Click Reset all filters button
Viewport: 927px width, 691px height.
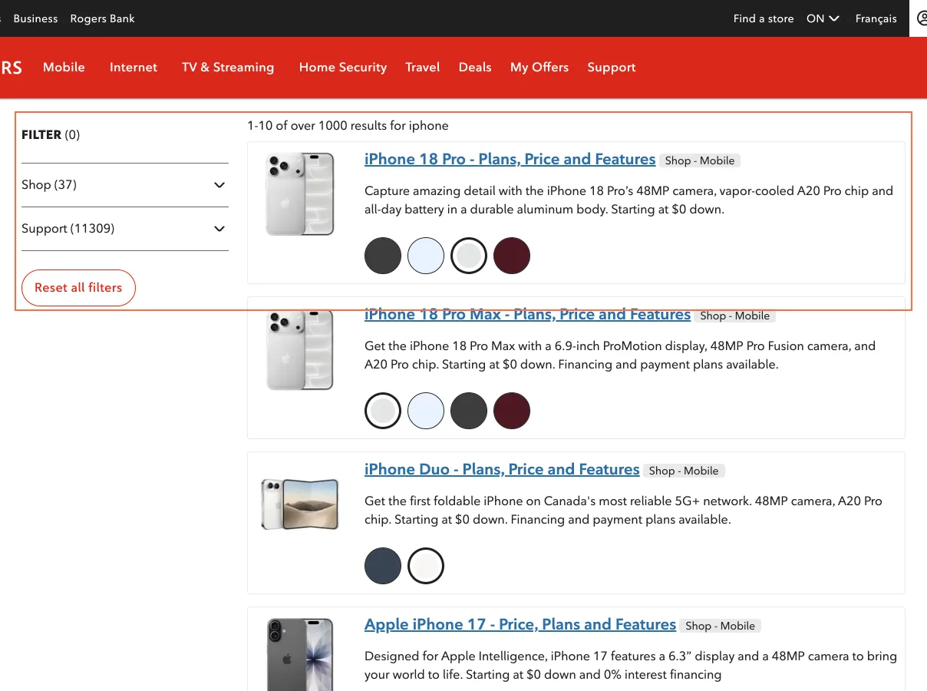[78, 288]
